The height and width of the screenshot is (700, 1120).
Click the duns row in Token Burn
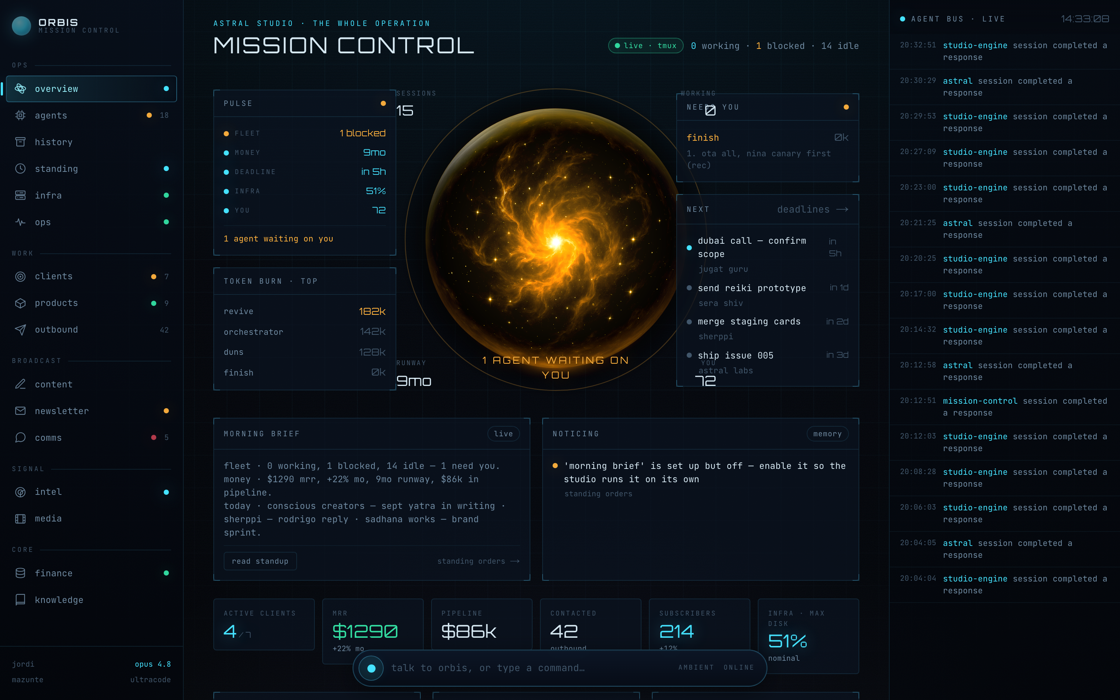pyautogui.click(x=304, y=352)
